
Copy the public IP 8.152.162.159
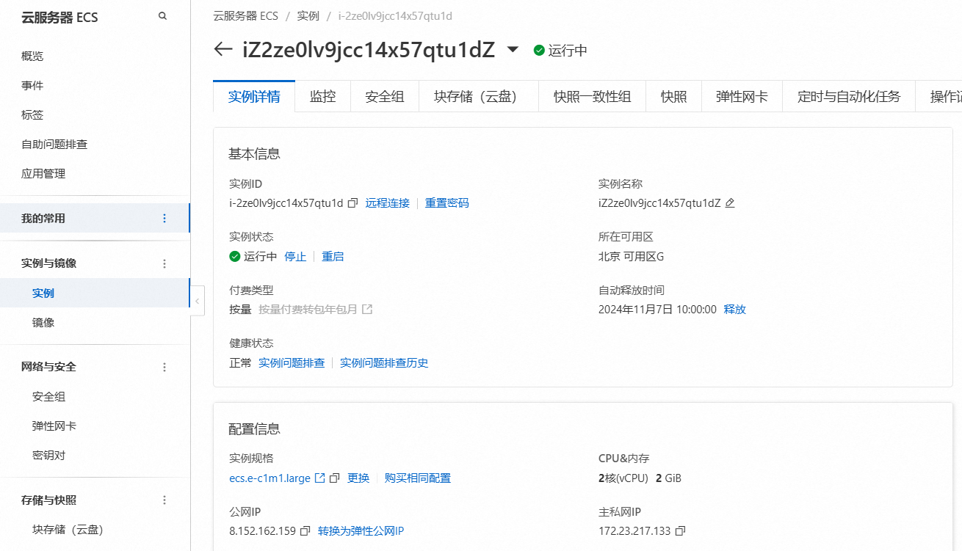click(x=305, y=531)
